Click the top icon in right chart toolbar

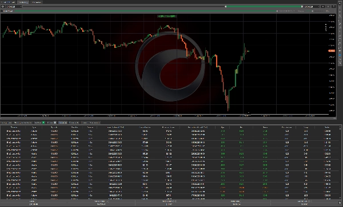pyautogui.click(x=340, y=4)
